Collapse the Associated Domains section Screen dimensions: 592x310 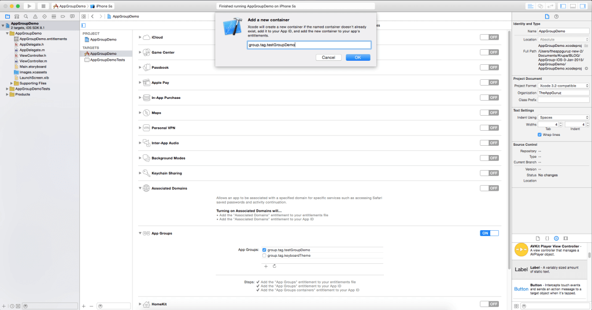tap(140, 188)
